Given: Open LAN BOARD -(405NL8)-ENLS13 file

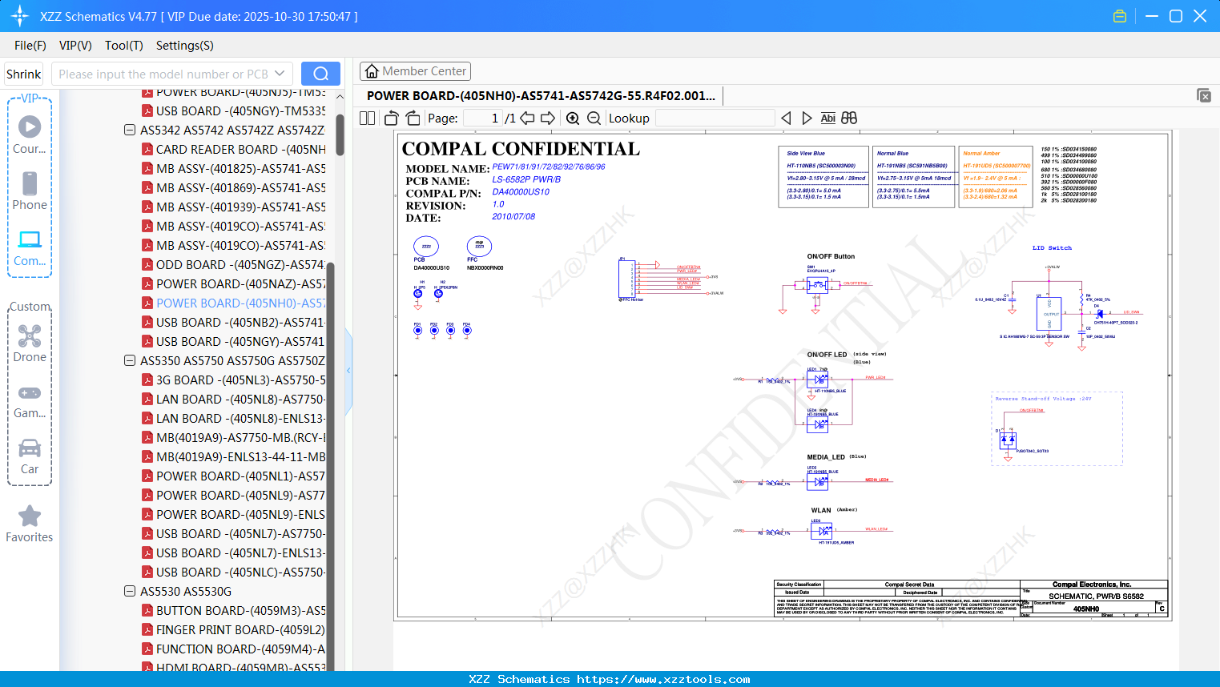Looking at the screenshot, I should [x=240, y=418].
